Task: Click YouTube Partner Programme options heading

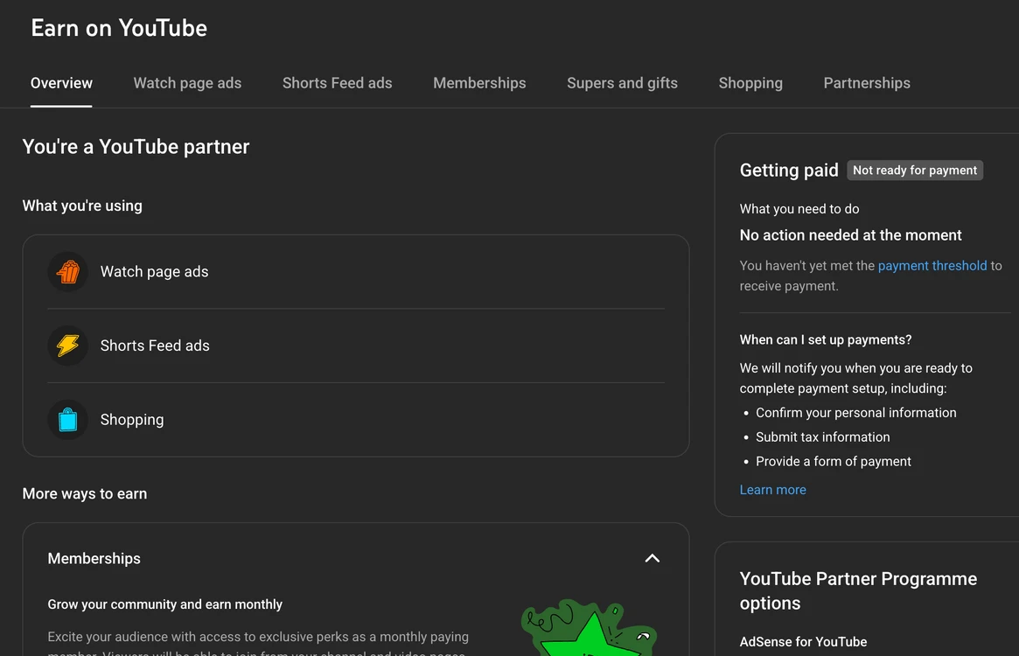Action: [x=858, y=591]
